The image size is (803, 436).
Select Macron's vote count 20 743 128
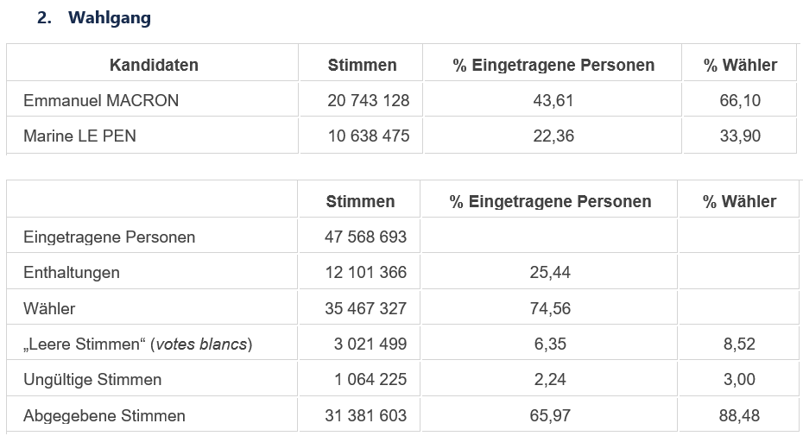click(x=369, y=100)
